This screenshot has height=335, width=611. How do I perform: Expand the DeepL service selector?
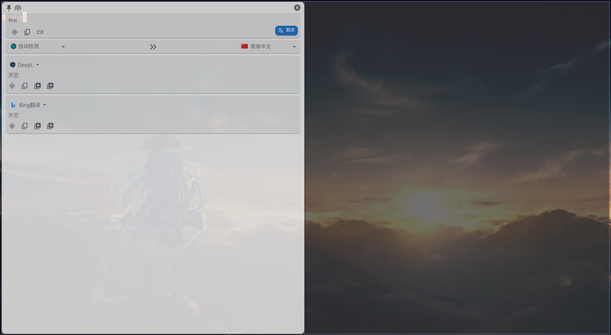coord(37,65)
